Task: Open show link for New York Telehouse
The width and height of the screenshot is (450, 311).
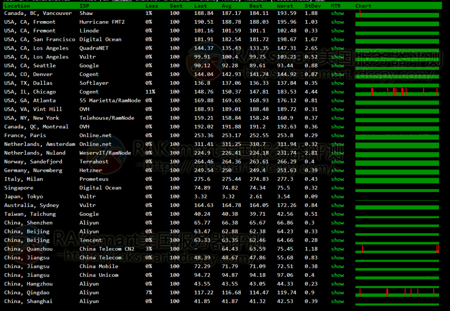Action: [x=337, y=118]
